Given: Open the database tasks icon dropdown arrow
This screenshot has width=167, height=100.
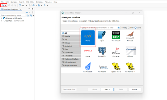Looking at the screenshot, I should (42, 5).
